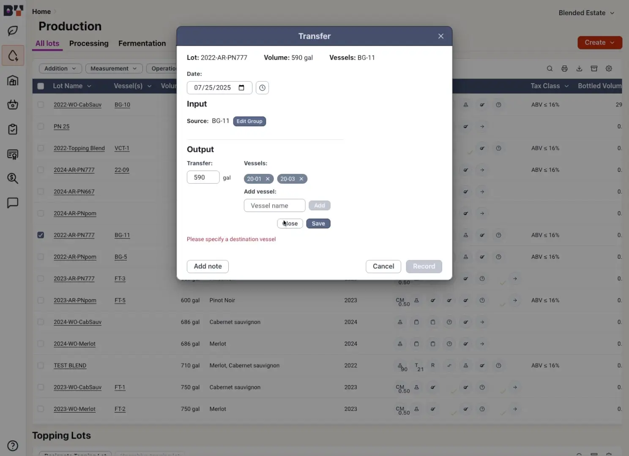Click the Add vessel button
The width and height of the screenshot is (629, 456).
pos(320,206)
